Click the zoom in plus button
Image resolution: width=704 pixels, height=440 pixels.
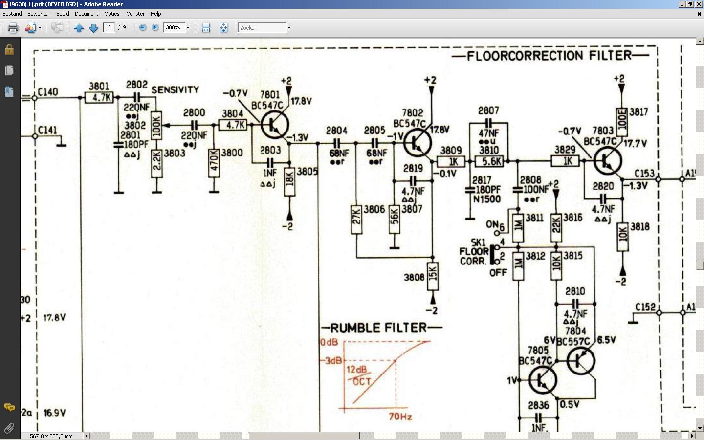pyautogui.click(x=155, y=28)
